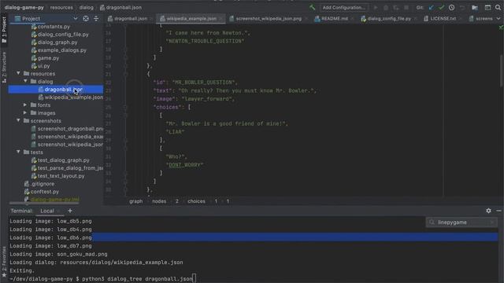Select game.py in project tree
Viewport: 504px width, 283px height.
pos(48,58)
